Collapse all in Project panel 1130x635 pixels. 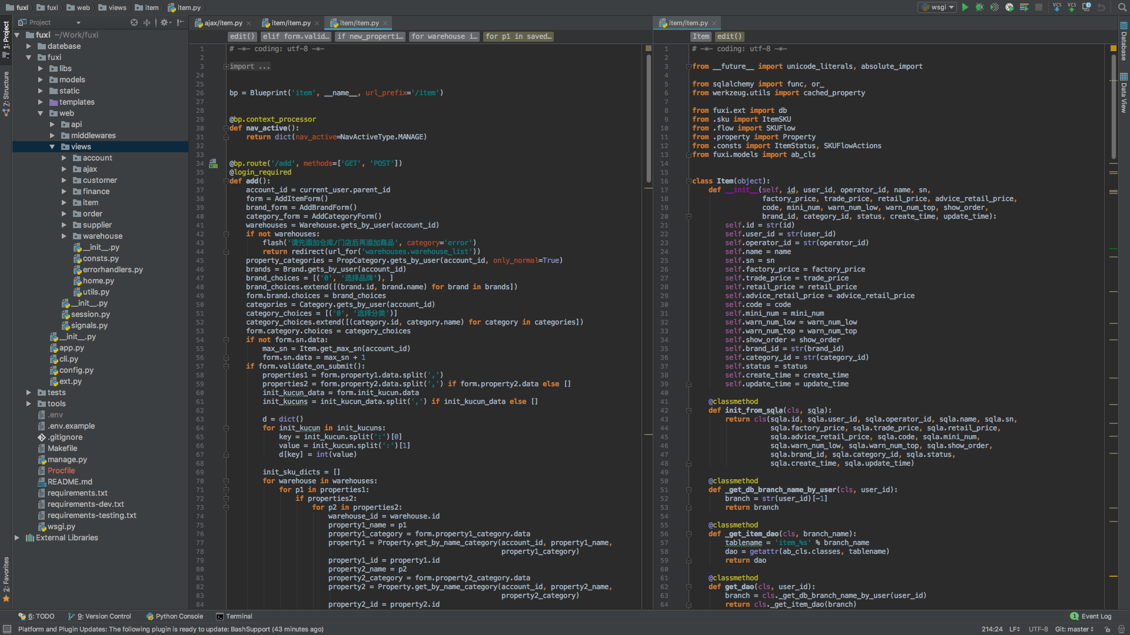point(147,22)
